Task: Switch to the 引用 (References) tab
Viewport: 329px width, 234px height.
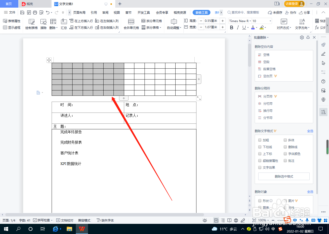Action: pos(94,12)
